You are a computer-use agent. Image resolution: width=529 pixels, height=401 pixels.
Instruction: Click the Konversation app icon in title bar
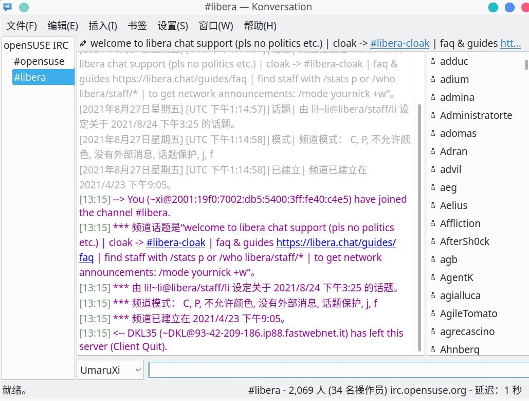[7, 7]
